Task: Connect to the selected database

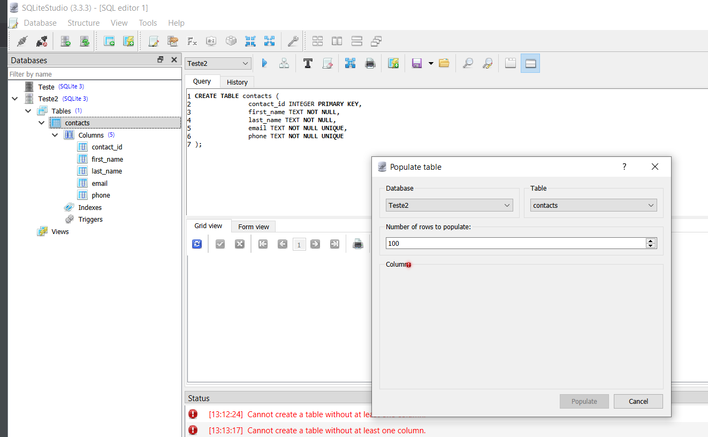Action: (x=22, y=41)
